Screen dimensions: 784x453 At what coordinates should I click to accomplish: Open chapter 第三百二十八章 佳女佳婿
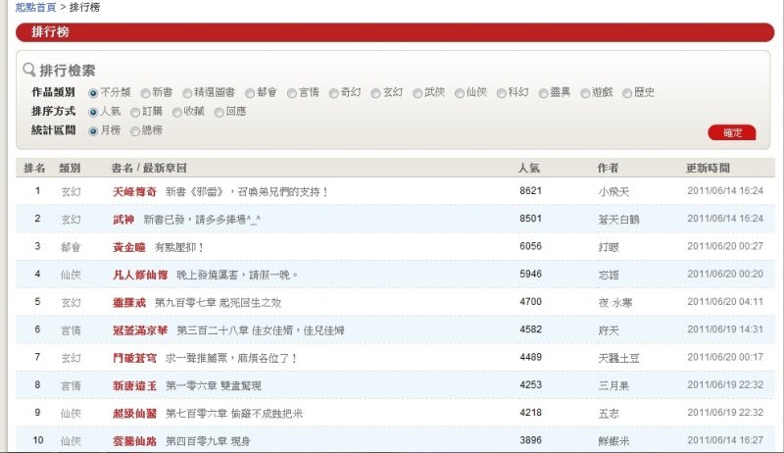[x=261, y=330]
